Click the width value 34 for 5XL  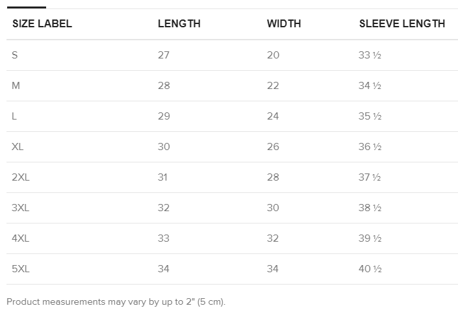tap(272, 269)
